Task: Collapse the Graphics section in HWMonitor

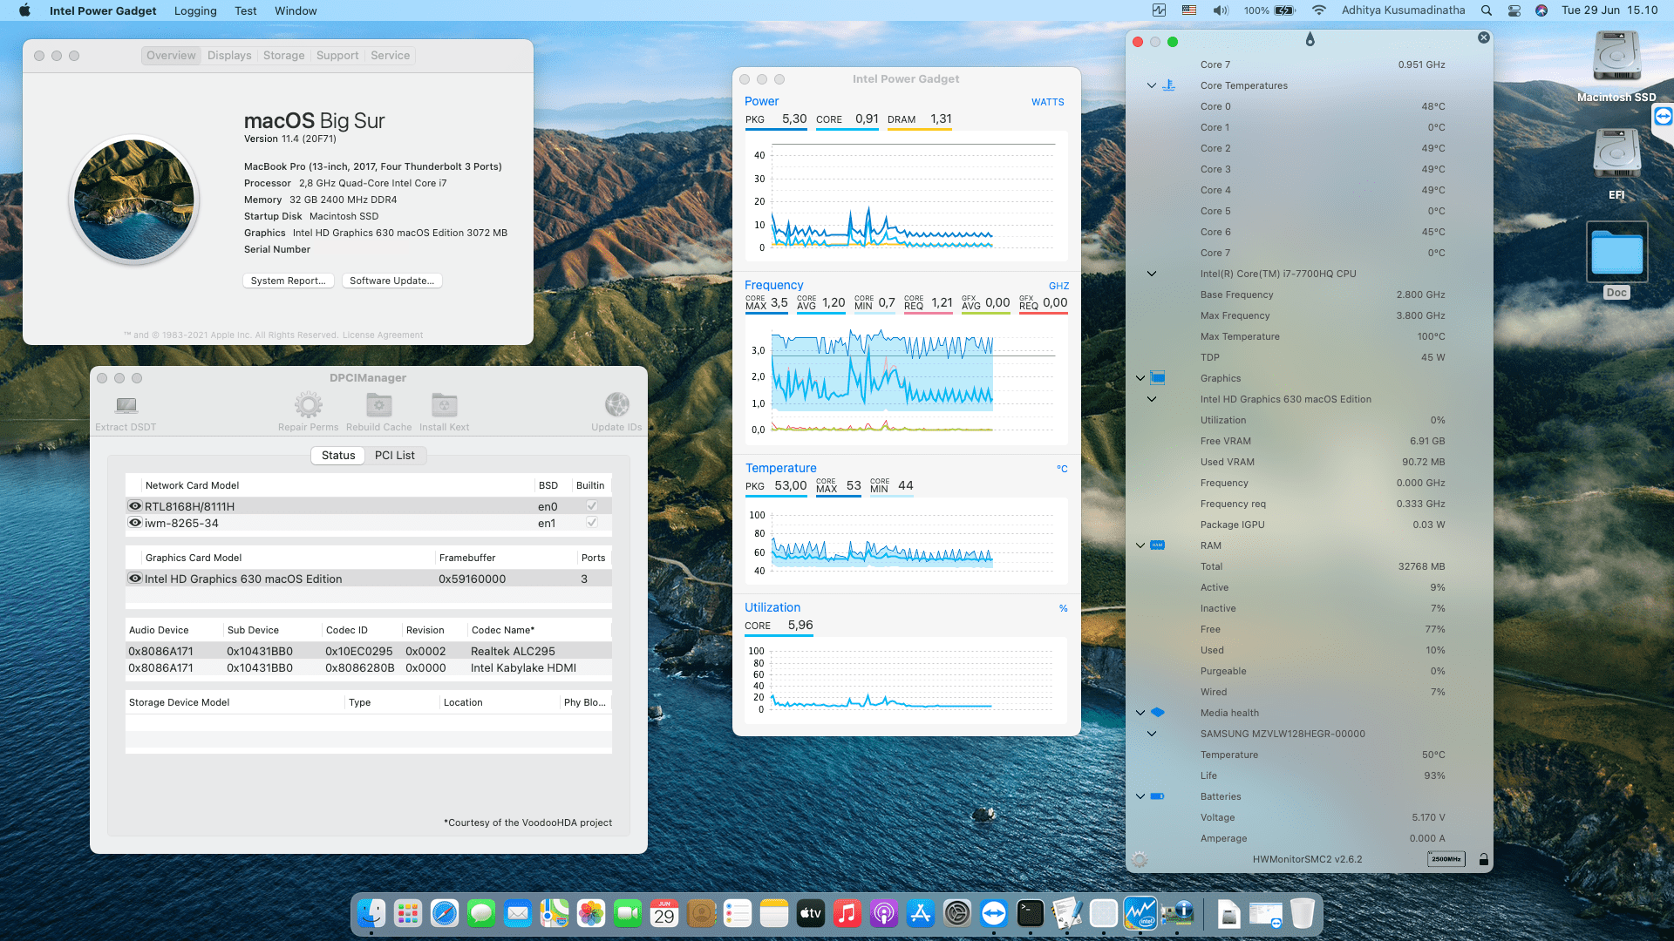Action: (1140, 378)
